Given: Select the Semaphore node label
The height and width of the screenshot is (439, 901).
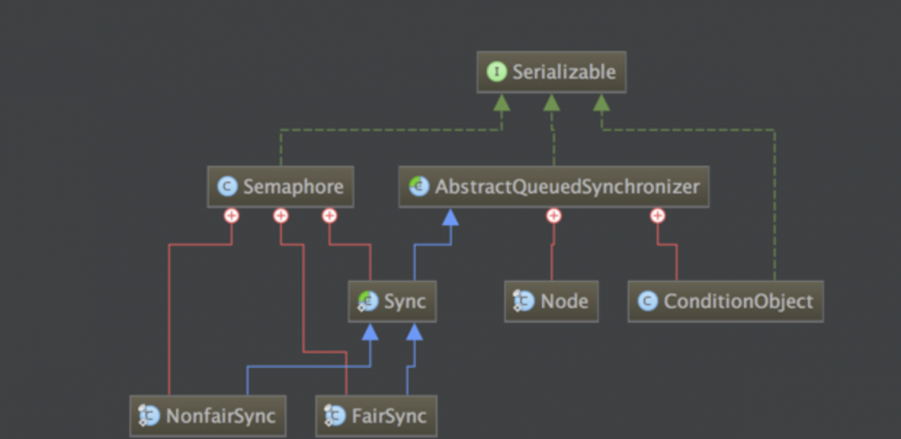Looking at the screenshot, I should [293, 187].
